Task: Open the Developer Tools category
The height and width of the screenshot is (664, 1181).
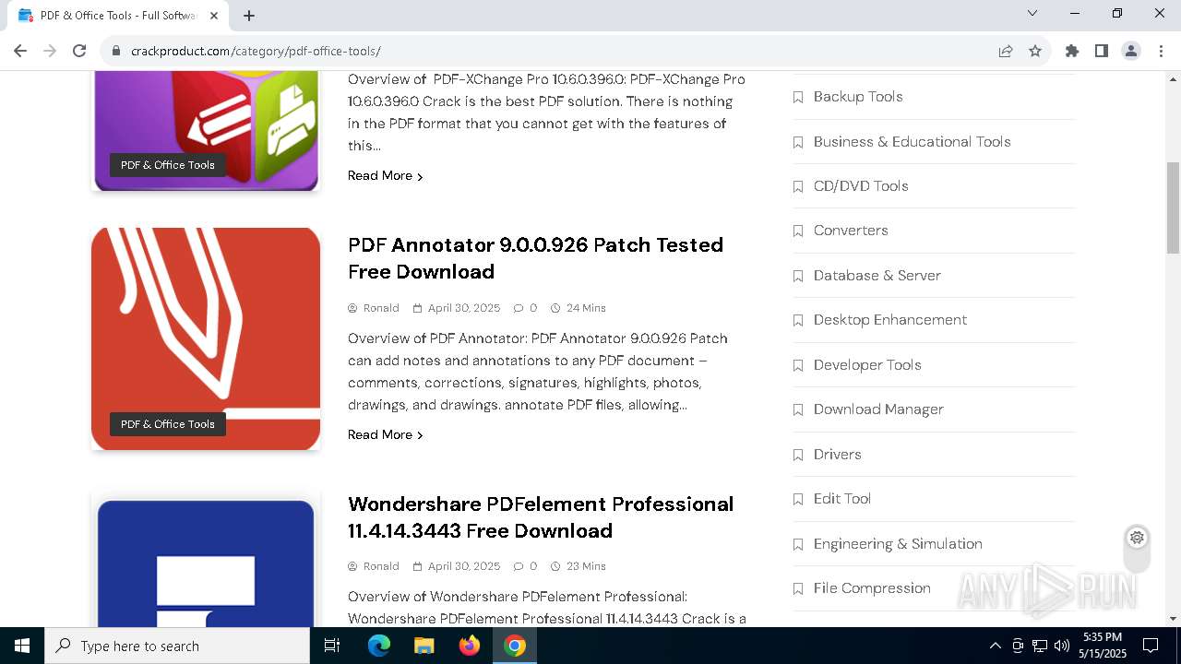Action: pos(867,364)
